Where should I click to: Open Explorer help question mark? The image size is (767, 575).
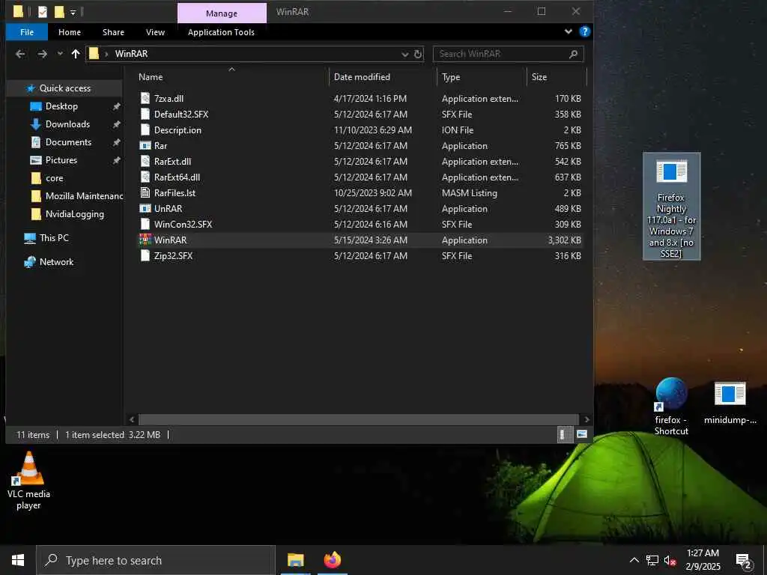[x=584, y=31]
